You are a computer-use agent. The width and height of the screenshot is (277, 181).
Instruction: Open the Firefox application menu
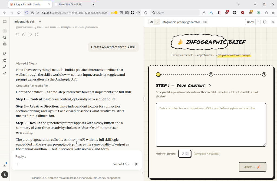pyautogui.click(x=273, y=13)
